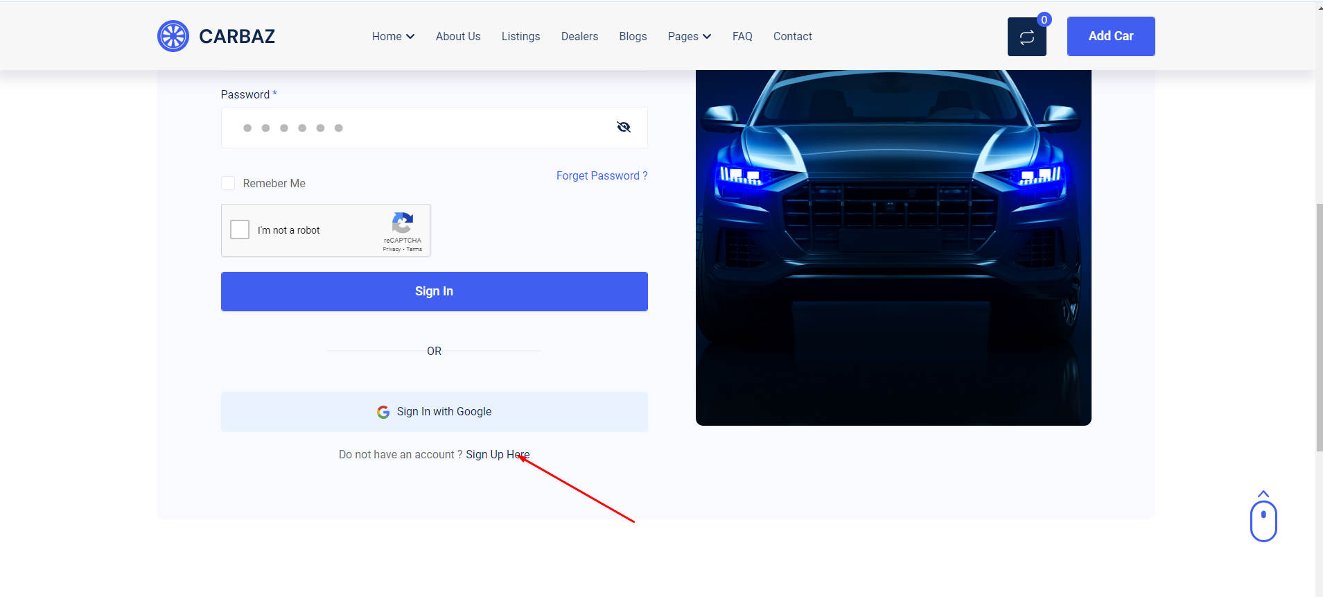
Task: Open the Listings menu item
Action: click(x=520, y=36)
